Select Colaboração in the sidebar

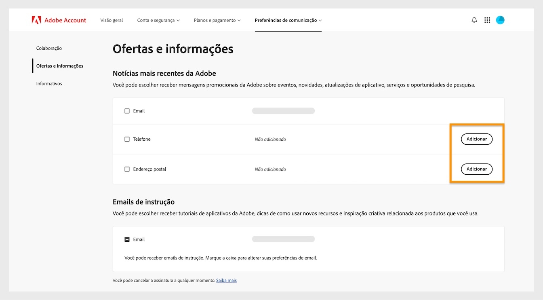(48, 48)
